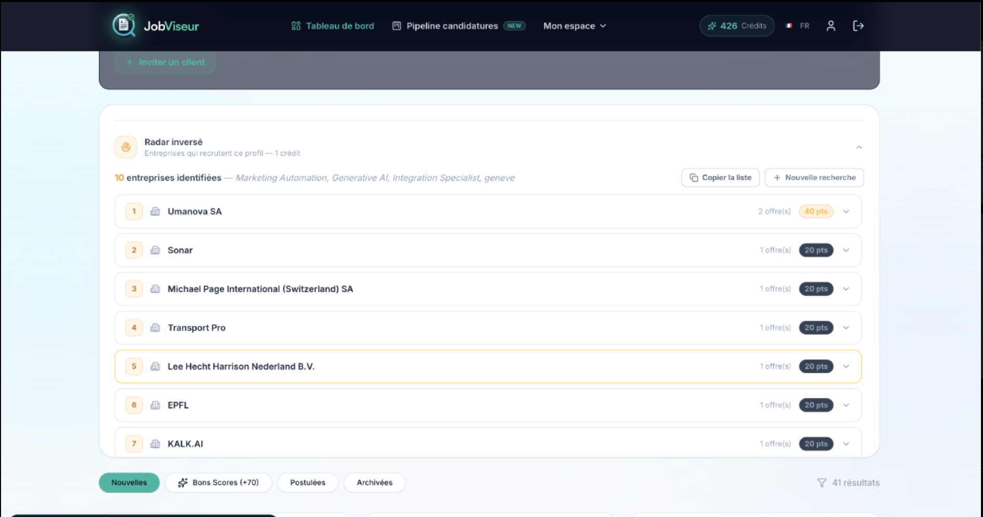Select the Bons Scores (+70) filter
Viewport: 983px width, 517px height.
[218, 483]
